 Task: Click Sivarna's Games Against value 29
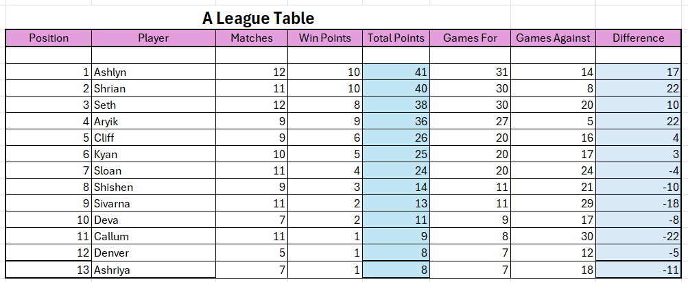coord(554,203)
